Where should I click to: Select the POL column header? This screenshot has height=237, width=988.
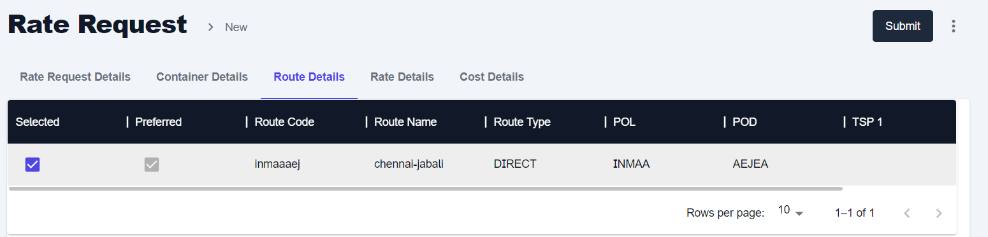(624, 122)
